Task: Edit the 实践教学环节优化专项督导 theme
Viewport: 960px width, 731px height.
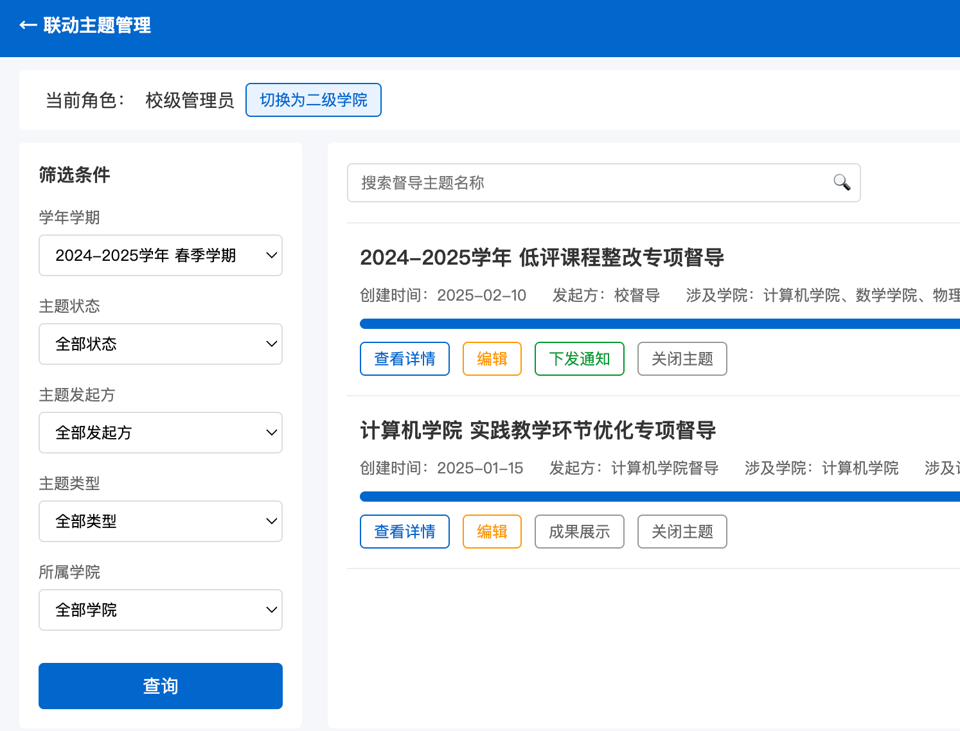Action: pos(492,532)
